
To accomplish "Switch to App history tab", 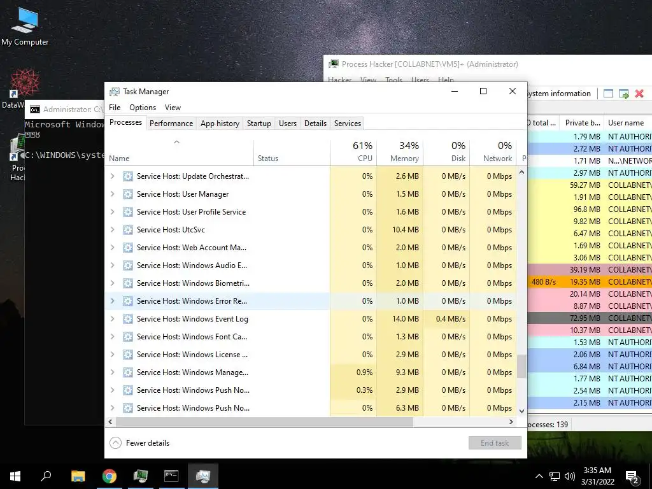I will pyautogui.click(x=220, y=124).
